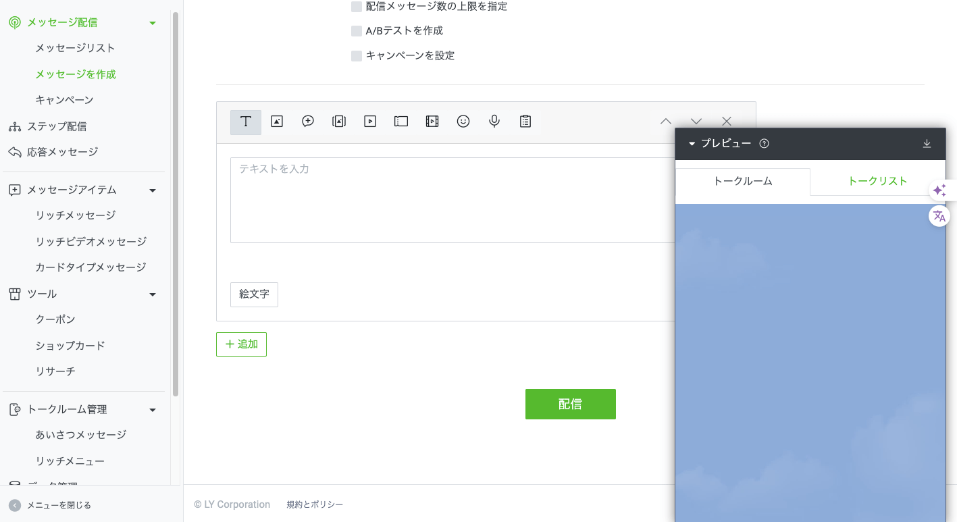Select the emoji smiley toolbar icon
Viewport: 957px width, 522px height.
pos(463,122)
